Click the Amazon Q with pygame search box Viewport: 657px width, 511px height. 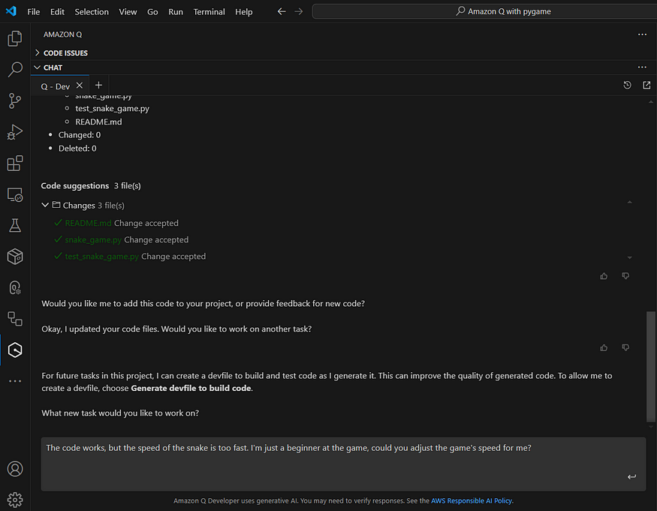(x=484, y=11)
